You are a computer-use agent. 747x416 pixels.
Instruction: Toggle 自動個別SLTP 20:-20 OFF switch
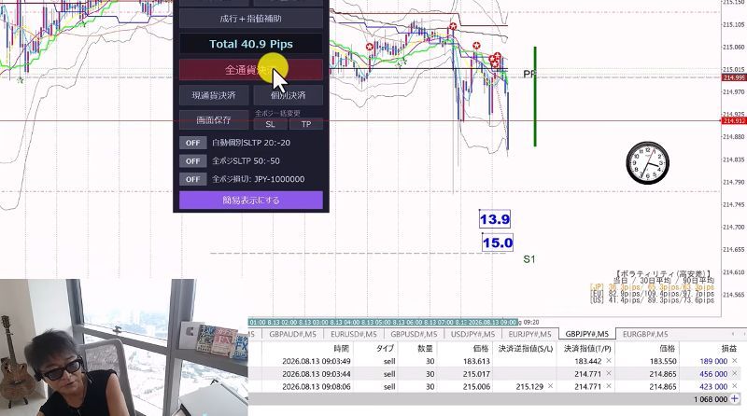(192, 143)
